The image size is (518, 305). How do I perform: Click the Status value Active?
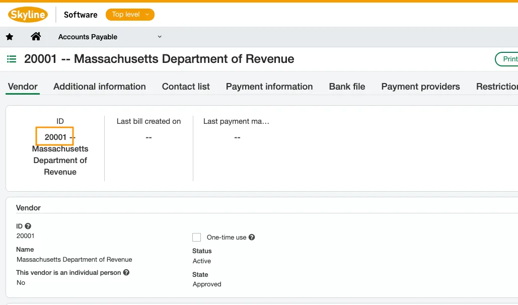click(x=202, y=261)
